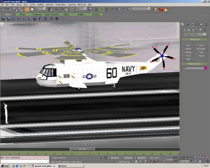Viewport: 210px width, 168px height.
Task: Create Cylinder from Objects toolbar icon
Action: 14,18
